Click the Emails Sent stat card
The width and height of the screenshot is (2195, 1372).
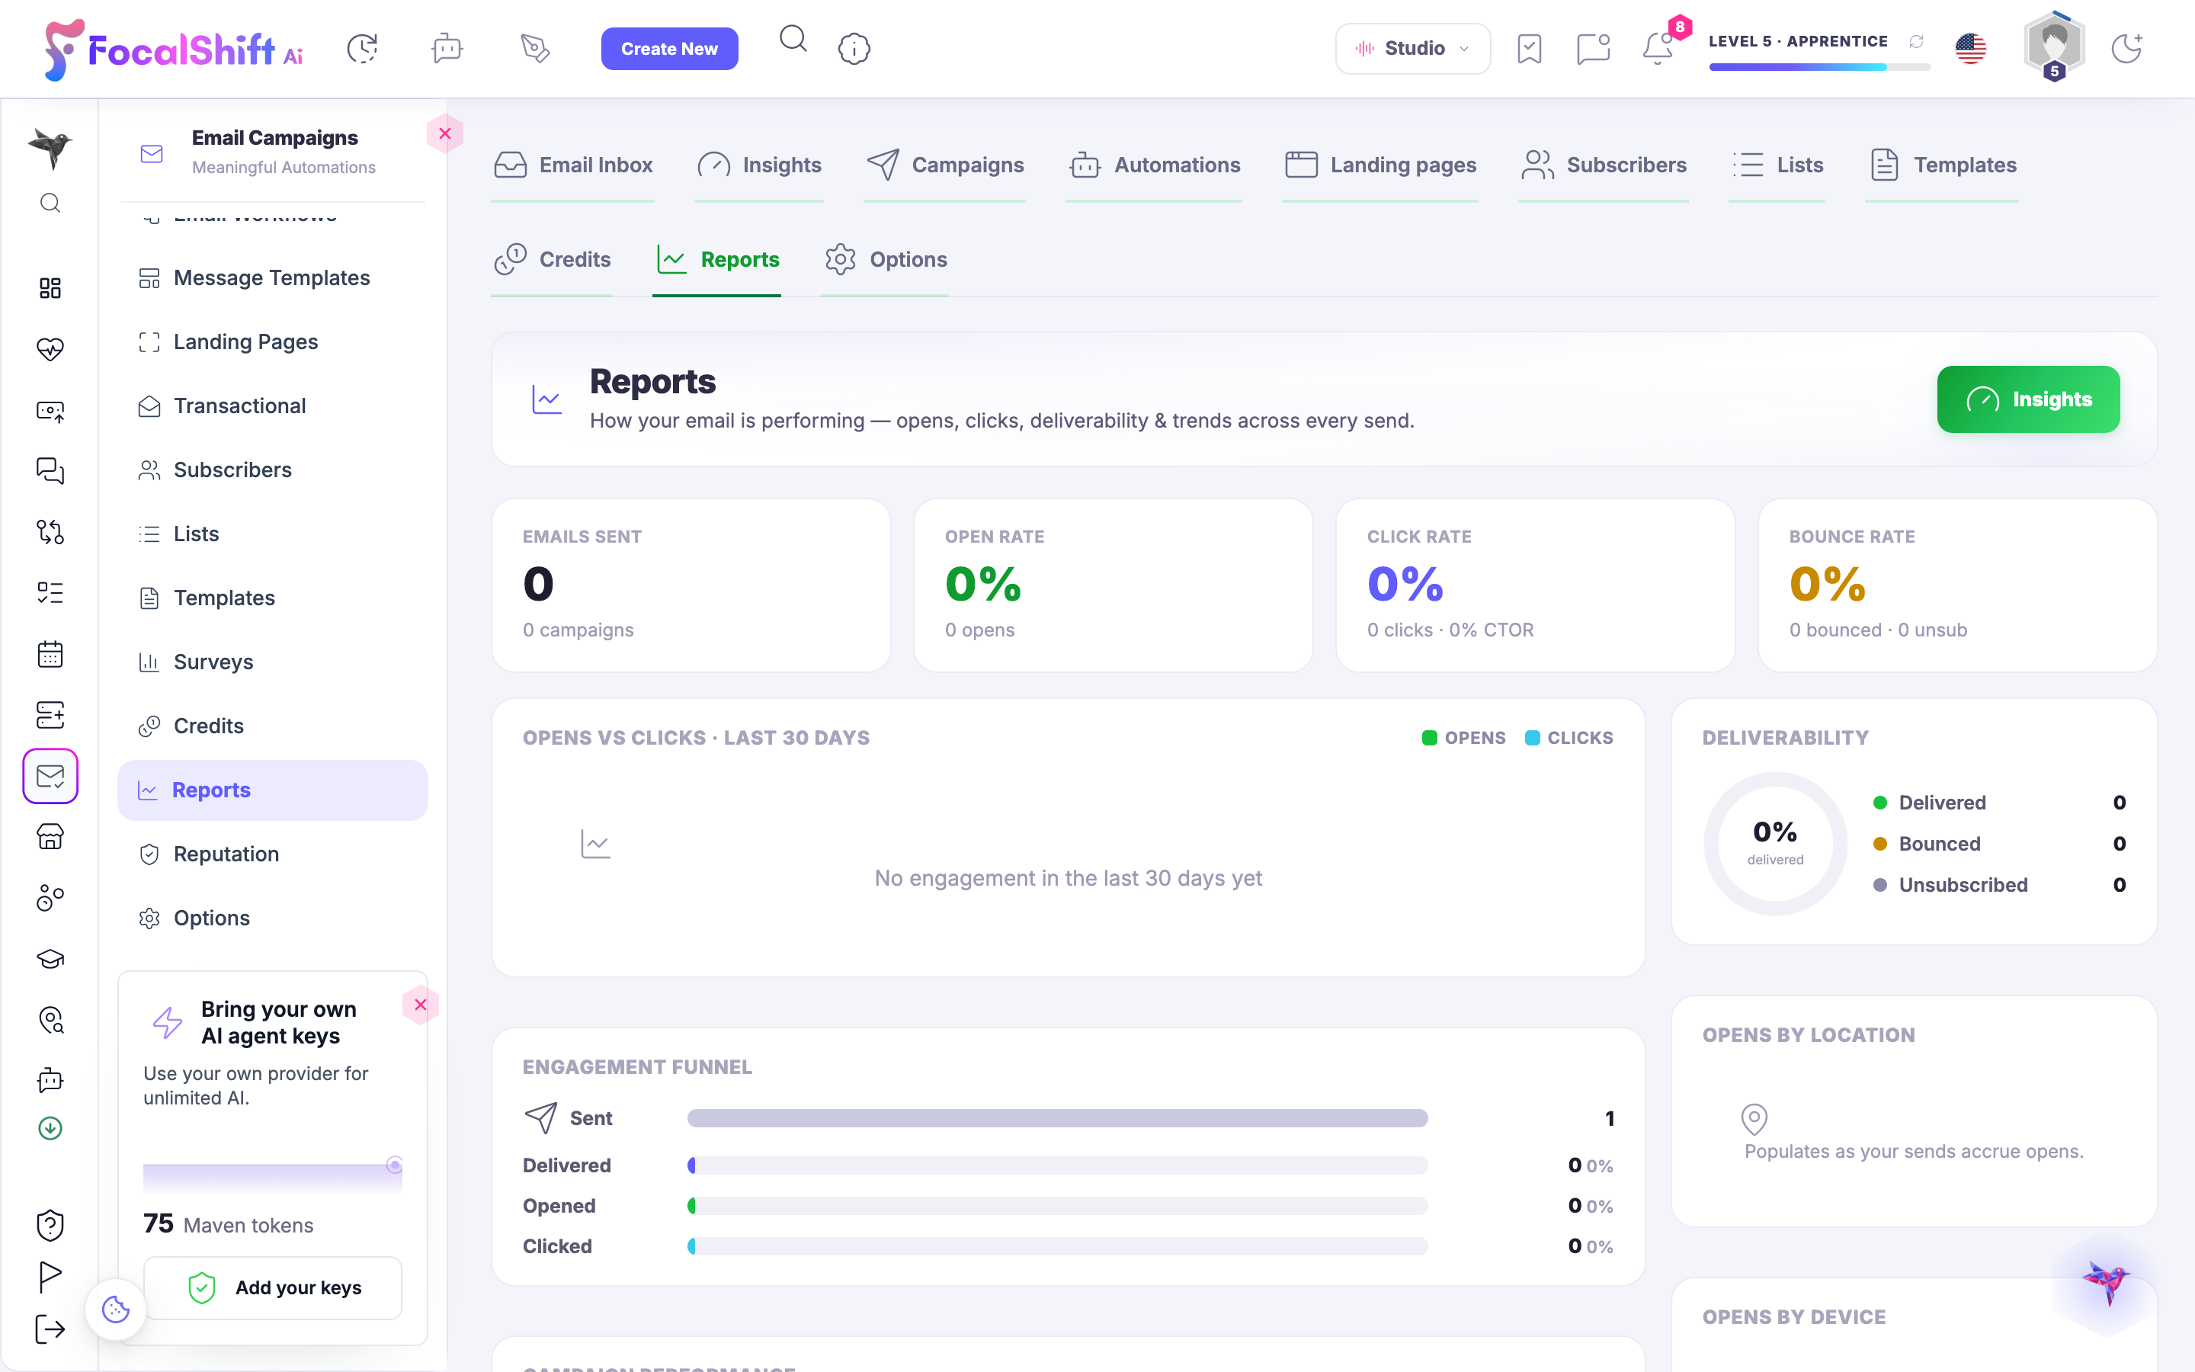point(691,585)
